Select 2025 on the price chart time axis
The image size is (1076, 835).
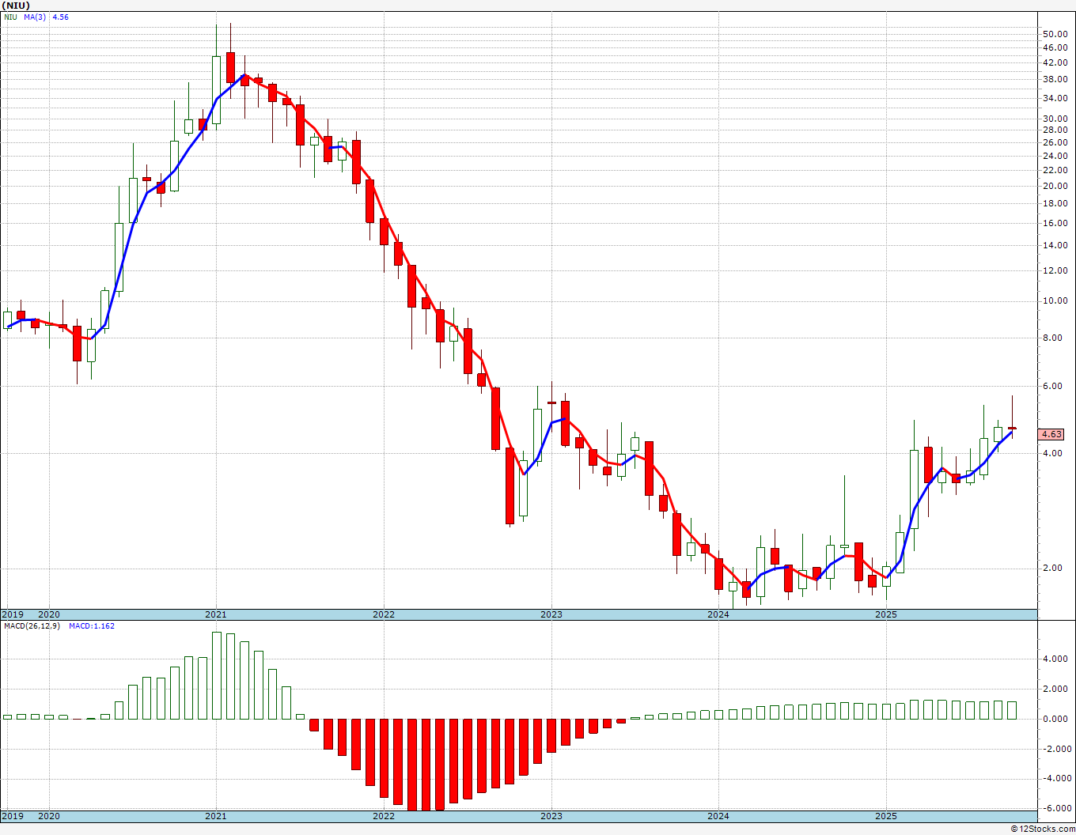tap(886, 614)
